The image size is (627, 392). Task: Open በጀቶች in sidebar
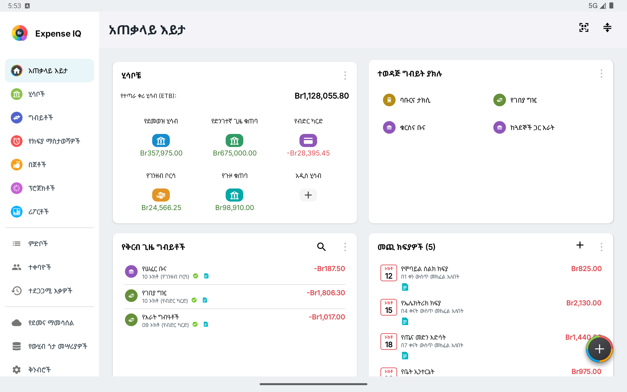(49, 165)
